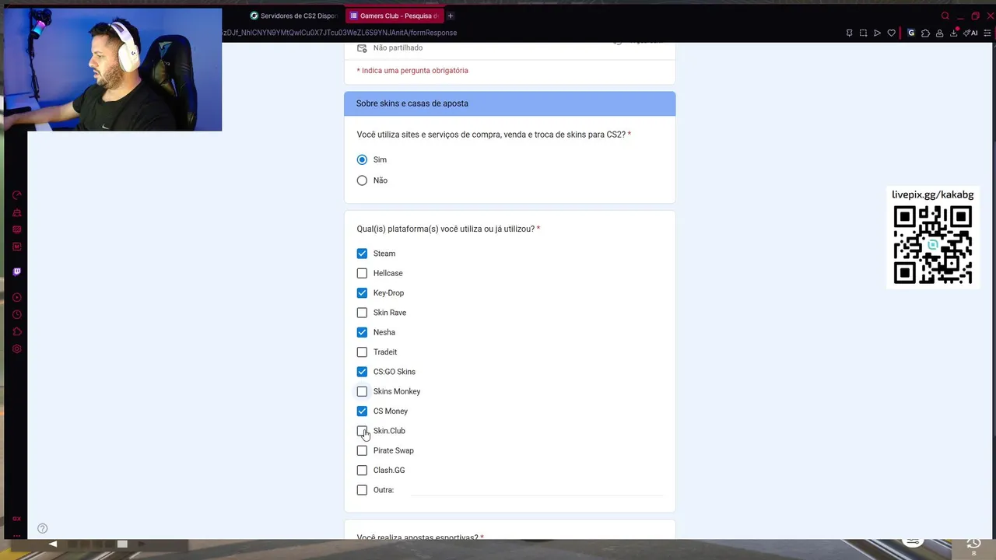996x560 pixels.
Task: Click the extensions cube in the toolbar
Action: tap(925, 33)
